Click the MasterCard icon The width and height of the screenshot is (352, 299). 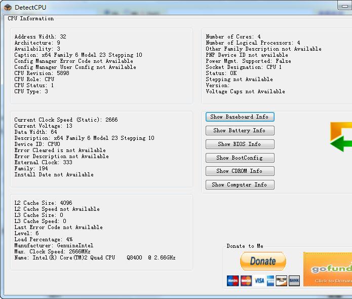click(246, 280)
